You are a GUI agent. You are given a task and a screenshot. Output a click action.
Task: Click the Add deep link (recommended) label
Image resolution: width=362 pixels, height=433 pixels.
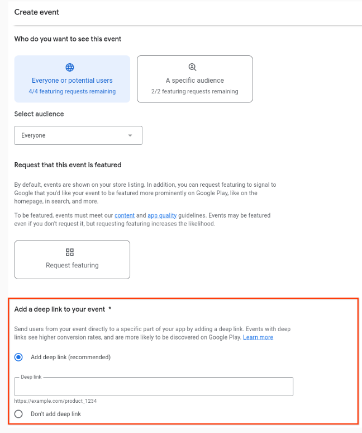click(x=70, y=357)
